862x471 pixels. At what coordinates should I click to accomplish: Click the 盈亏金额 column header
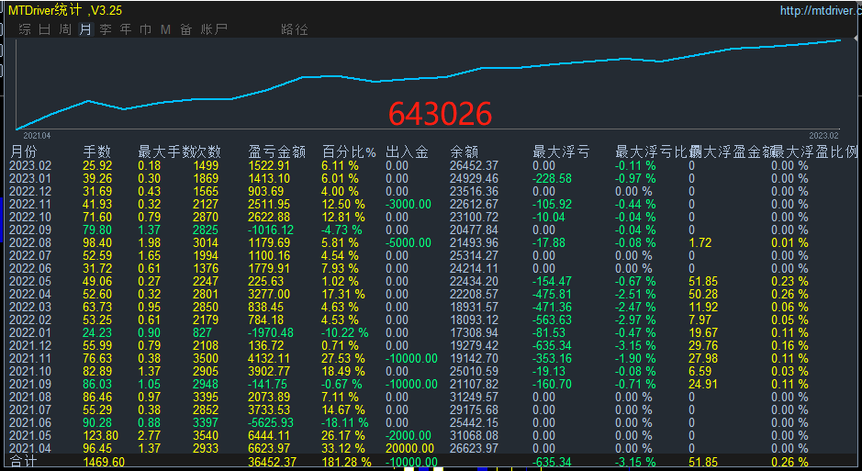[x=276, y=151]
